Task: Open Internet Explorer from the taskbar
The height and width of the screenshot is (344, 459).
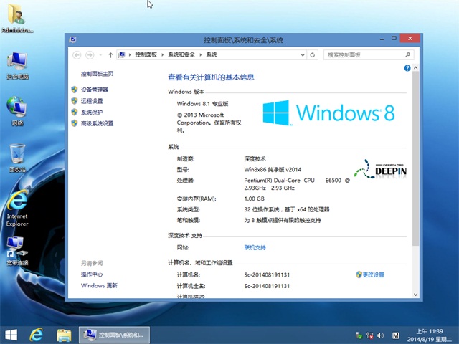Action: point(36,335)
